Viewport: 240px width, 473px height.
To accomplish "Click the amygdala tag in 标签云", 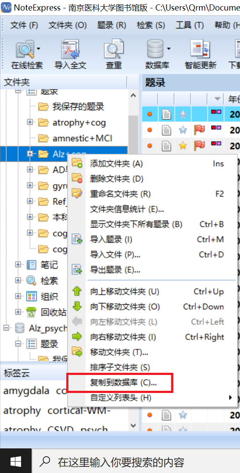I will 26,391.
